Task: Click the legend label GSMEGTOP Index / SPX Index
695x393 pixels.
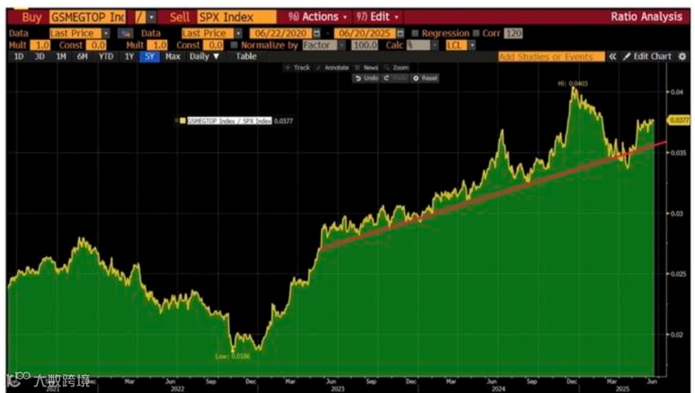Action: [x=230, y=120]
